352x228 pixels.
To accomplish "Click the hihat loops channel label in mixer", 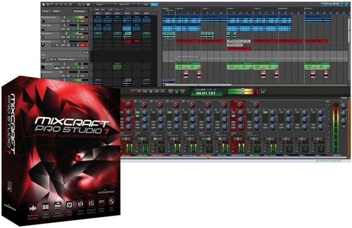I will pyautogui.click(x=222, y=155).
